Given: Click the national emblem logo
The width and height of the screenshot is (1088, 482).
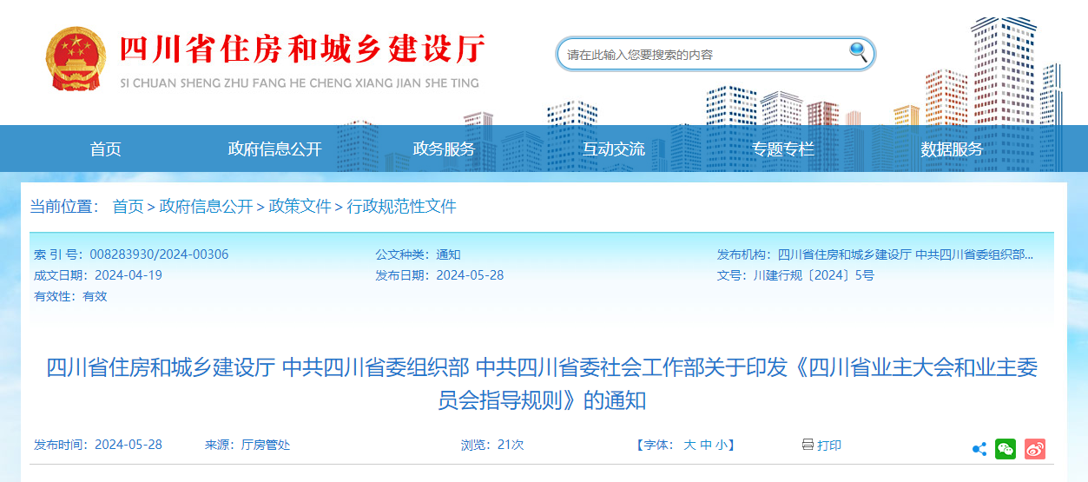Looking at the screenshot, I should pos(74,58).
